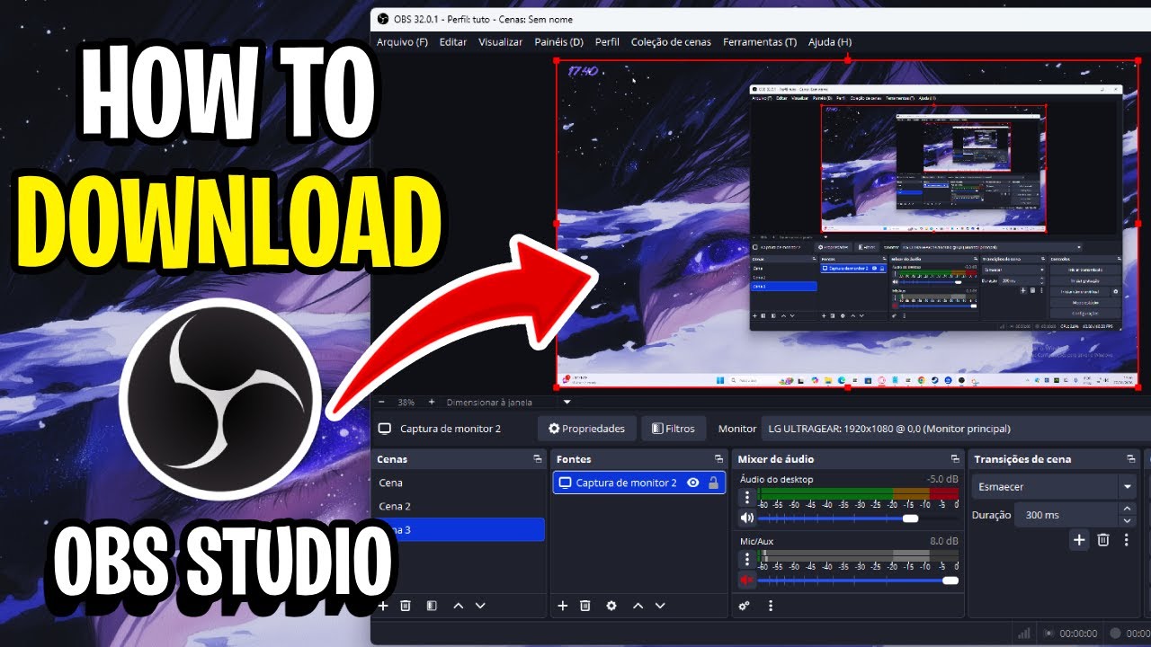Decrease the Duração value with down arrow
Image resolution: width=1151 pixels, height=647 pixels.
pyautogui.click(x=1128, y=521)
